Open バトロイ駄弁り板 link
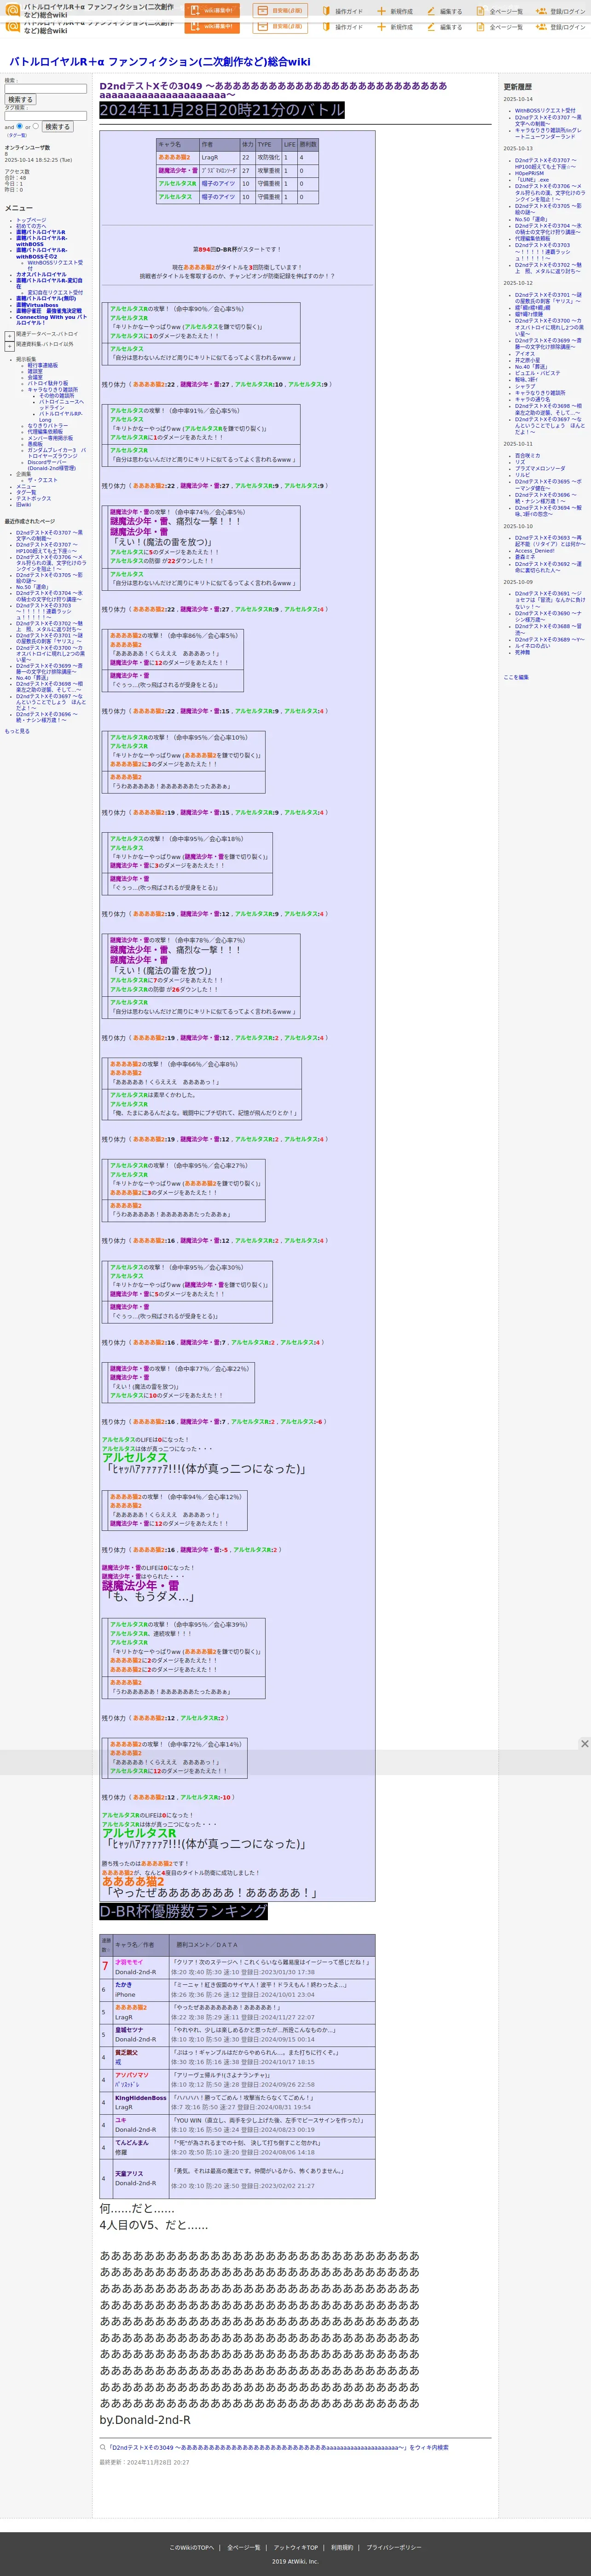Screen dimensions: 591x2576 pos(48,383)
